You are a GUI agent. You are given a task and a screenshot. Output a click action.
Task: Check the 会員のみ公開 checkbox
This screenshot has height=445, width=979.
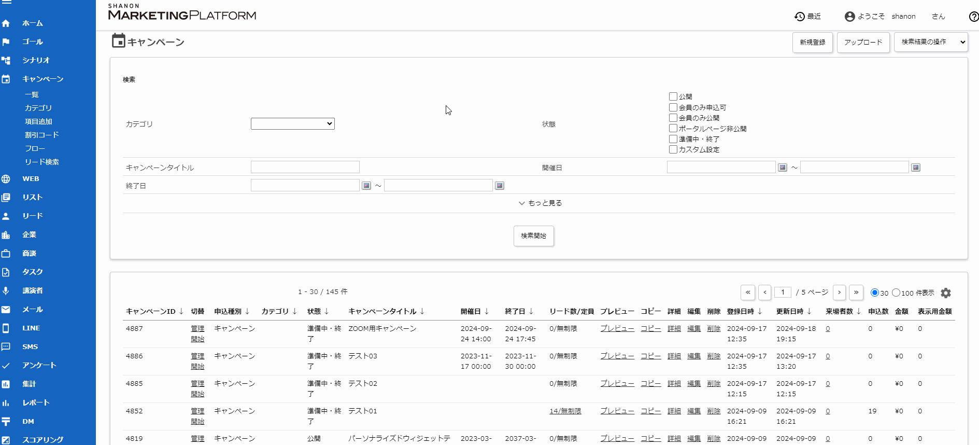[x=673, y=118]
